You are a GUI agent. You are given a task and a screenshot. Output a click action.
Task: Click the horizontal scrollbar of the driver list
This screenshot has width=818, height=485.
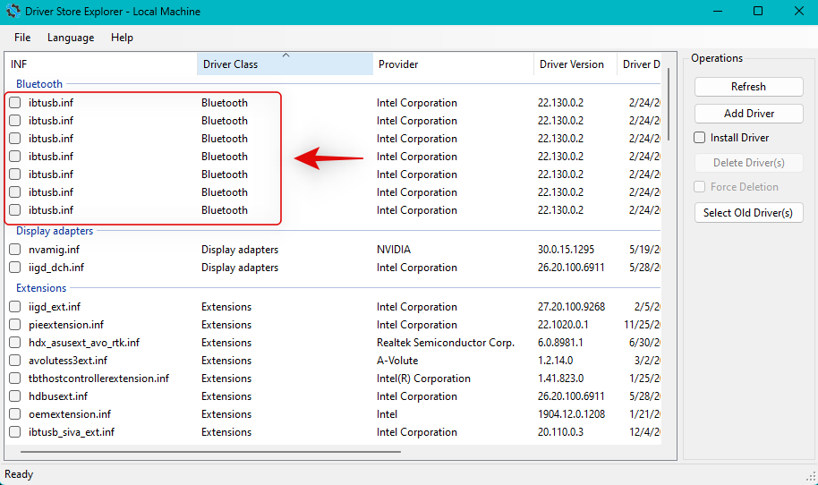pyautogui.click(x=210, y=452)
